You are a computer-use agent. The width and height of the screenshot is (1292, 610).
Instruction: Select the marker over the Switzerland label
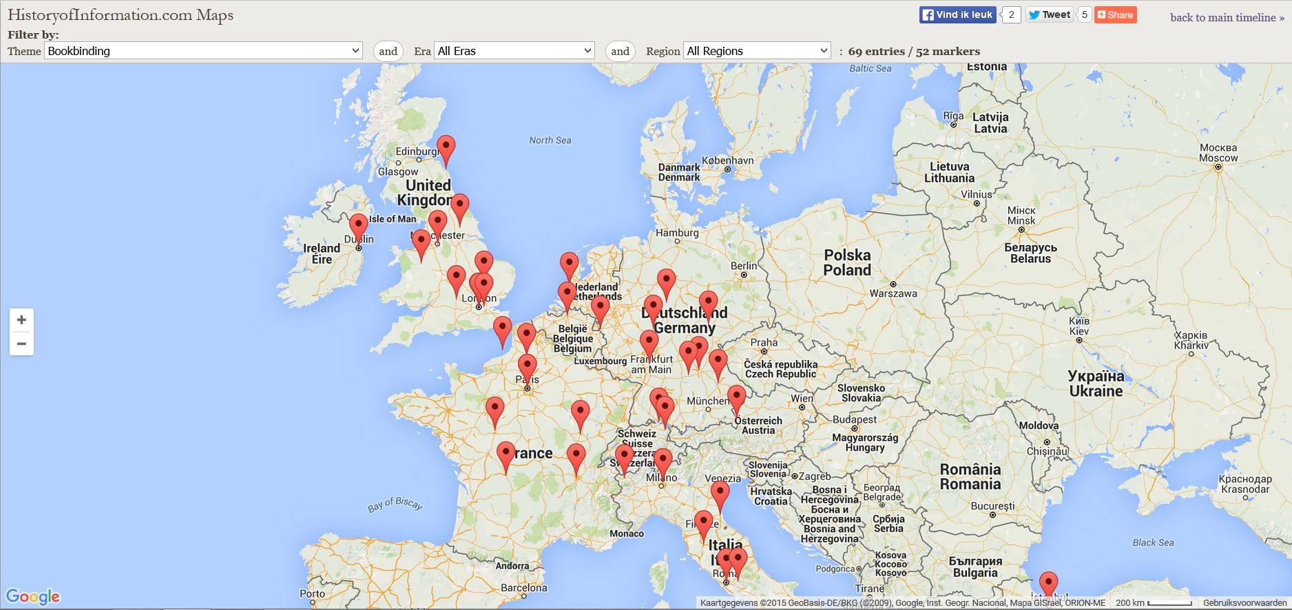coord(624,461)
